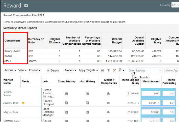Open Job History for Joseph, Brian
This screenshot has width=179, height=122.
point(87,103)
